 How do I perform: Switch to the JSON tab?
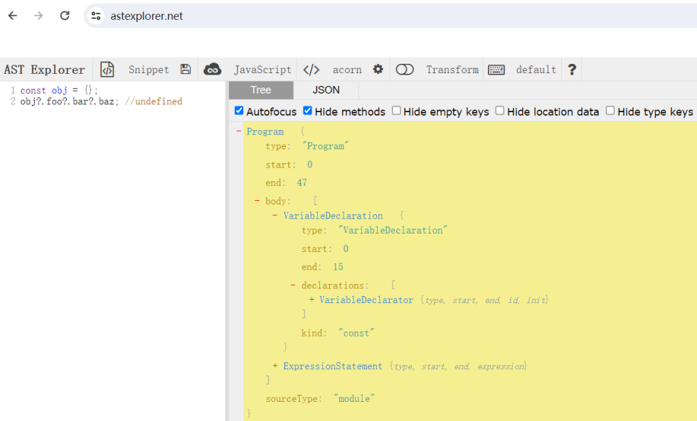tap(326, 90)
